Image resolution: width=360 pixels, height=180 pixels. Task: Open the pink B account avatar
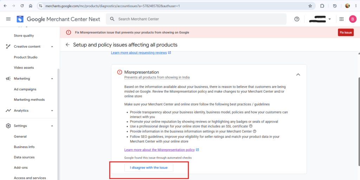[353, 19]
